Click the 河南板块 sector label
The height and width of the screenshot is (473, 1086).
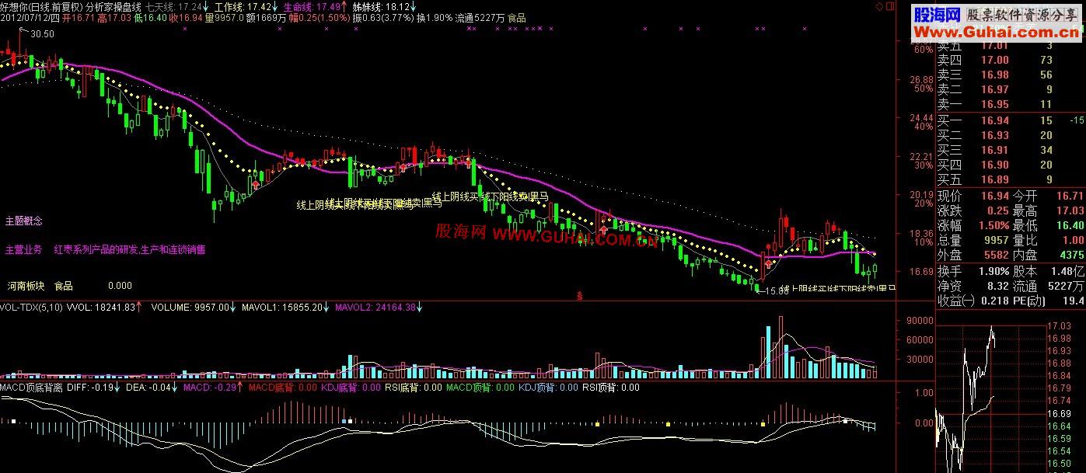tap(26, 286)
